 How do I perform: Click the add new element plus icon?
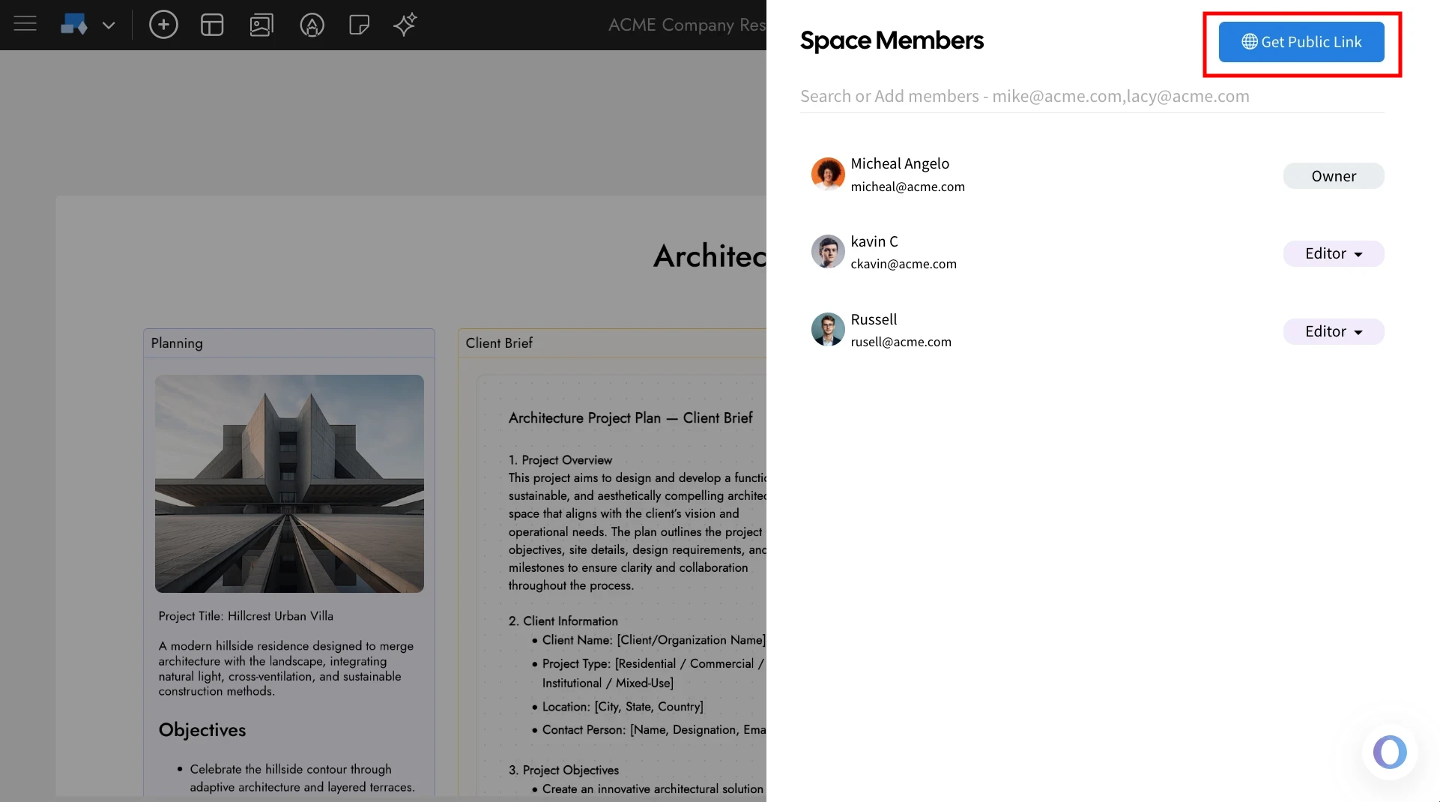tap(163, 25)
